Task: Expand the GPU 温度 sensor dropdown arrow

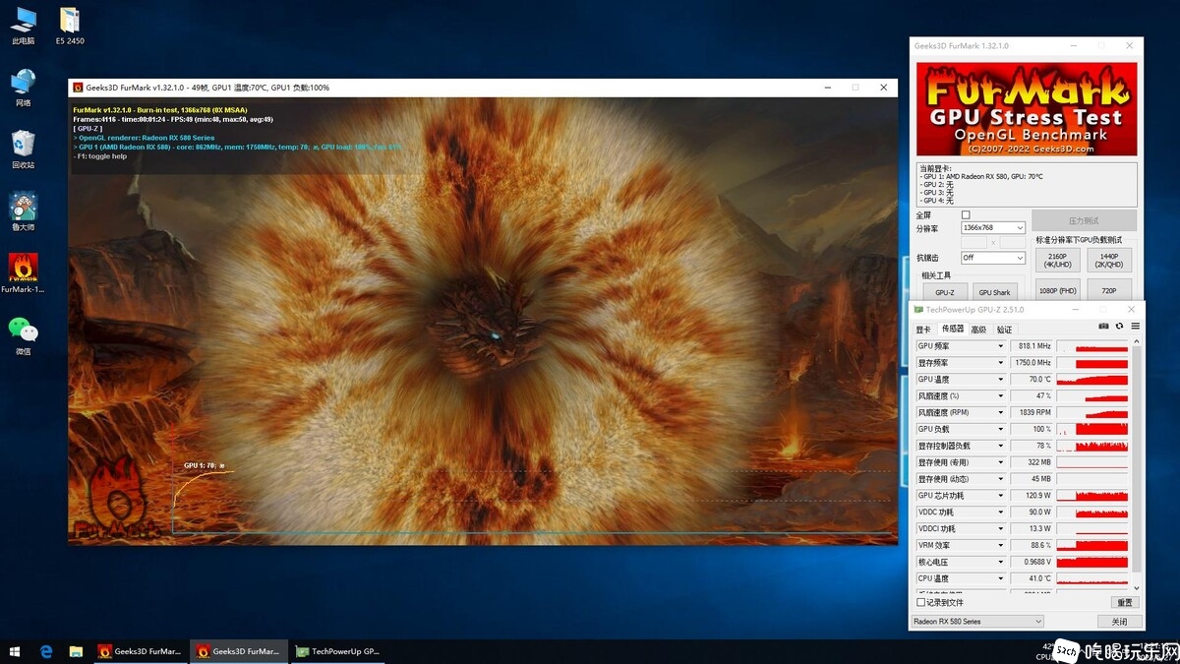Action: (1001, 380)
